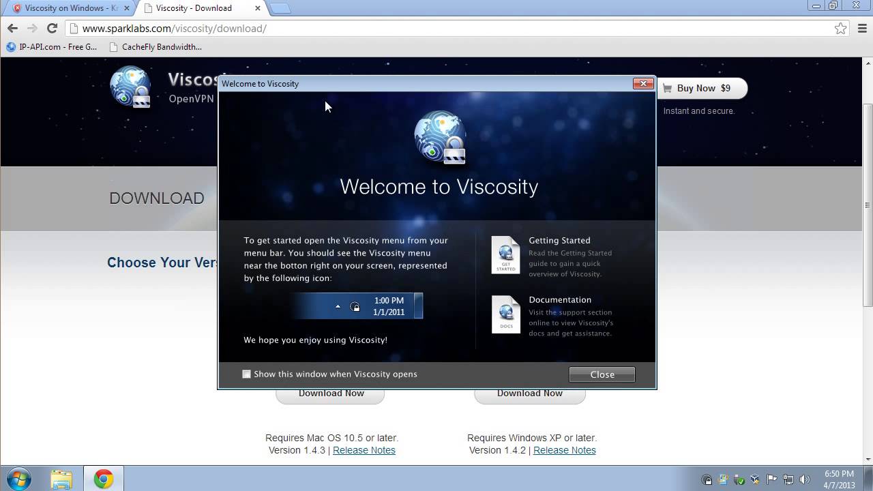Click the volume speaker tray icon

805,479
